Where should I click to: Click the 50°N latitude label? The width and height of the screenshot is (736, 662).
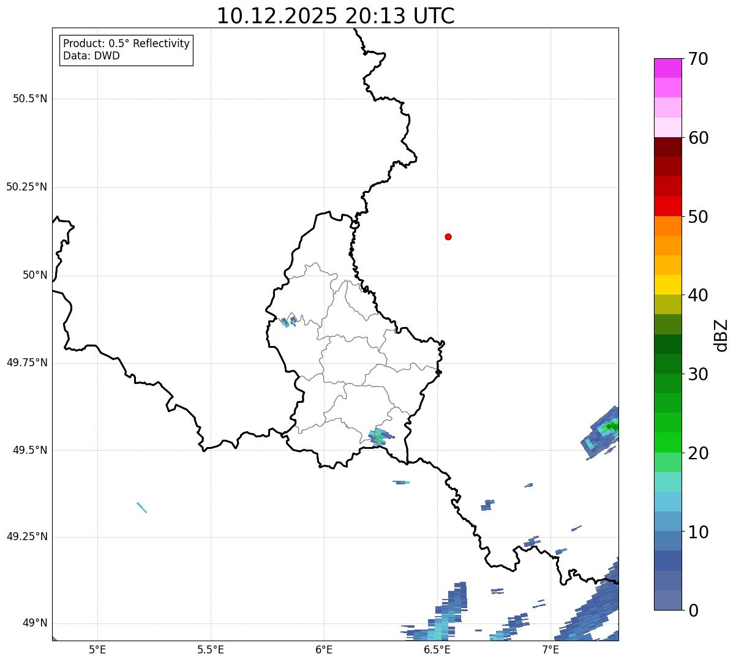(34, 275)
